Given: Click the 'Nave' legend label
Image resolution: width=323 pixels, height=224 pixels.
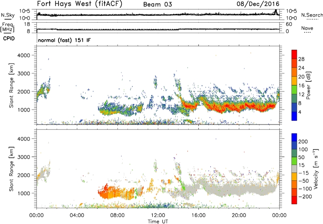Looking at the screenshot, I should coord(307,28).
